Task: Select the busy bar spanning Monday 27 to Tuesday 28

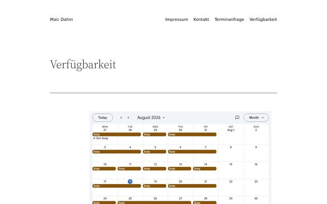Action: click(x=117, y=135)
